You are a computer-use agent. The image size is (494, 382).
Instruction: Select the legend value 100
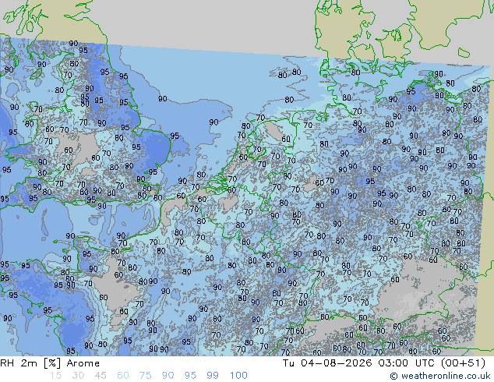(238, 376)
